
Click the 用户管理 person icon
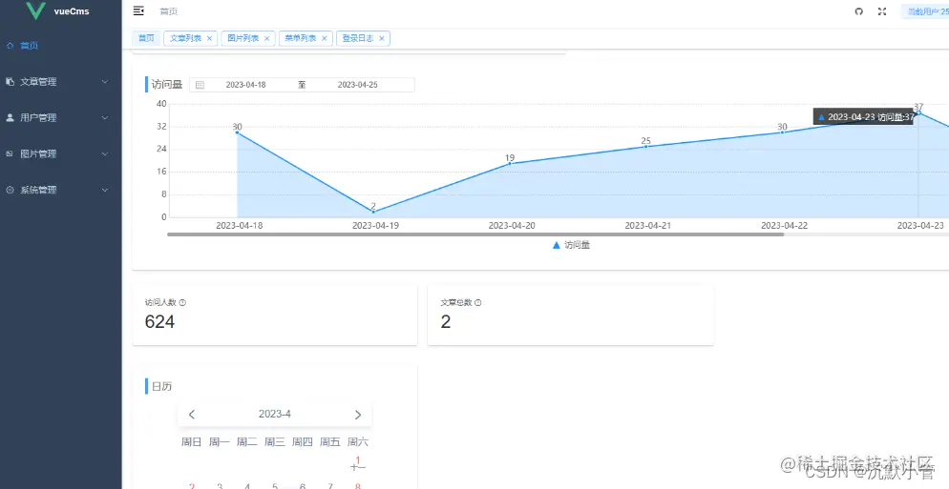(10, 117)
